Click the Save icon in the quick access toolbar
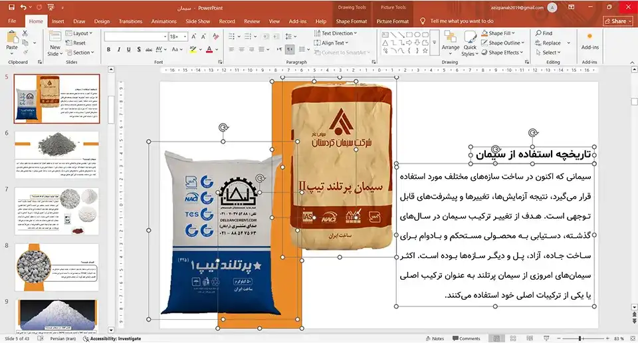Viewport: 638px width, 343px height. pos(11,7)
